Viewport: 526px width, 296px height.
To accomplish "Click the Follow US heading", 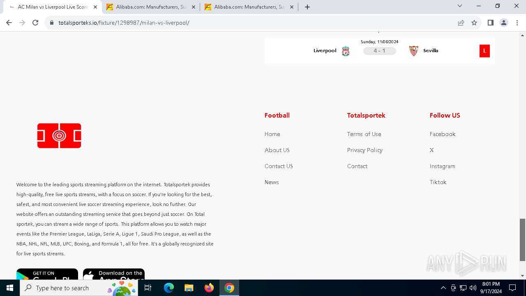I will coord(445,116).
